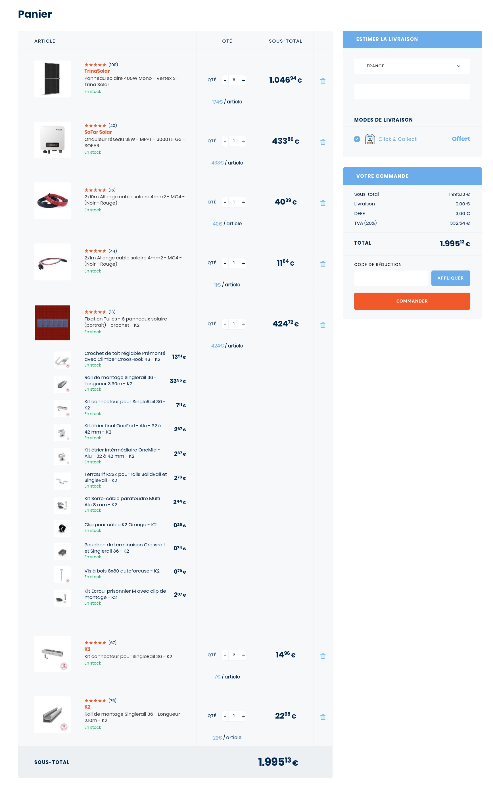The height and width of the screenshot is (791, 493).
Task: Decrease TrinaSolar panel quantity with minus
Action: [225, 80]
